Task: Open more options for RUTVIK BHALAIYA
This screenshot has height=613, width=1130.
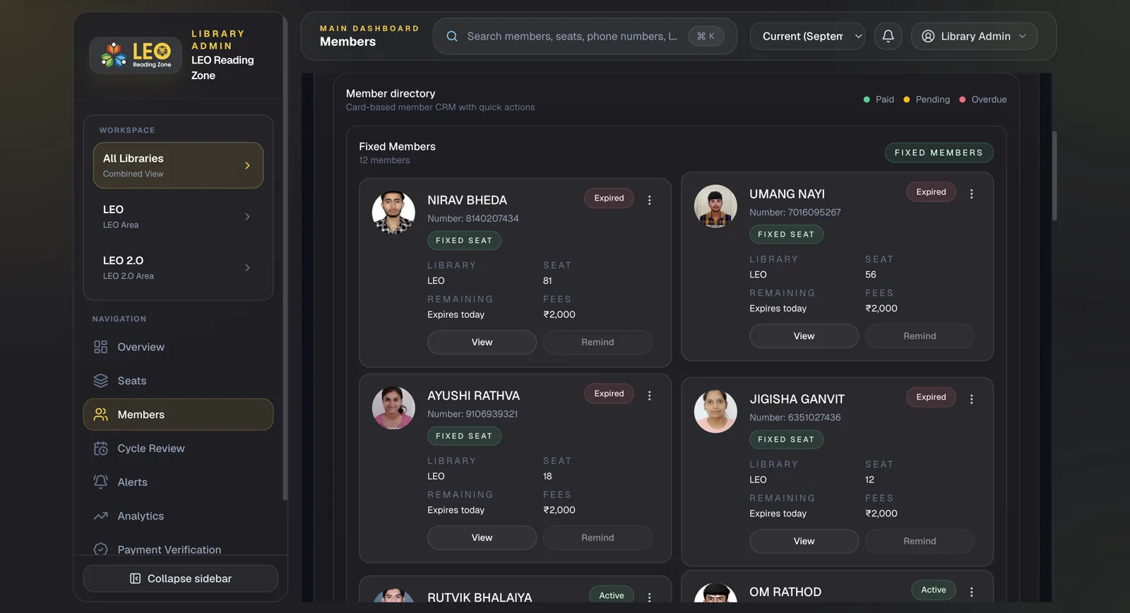Action: point(650,597)
